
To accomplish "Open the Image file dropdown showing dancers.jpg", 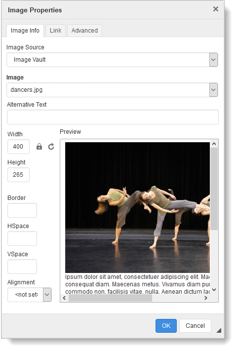I will pos(213,90).
